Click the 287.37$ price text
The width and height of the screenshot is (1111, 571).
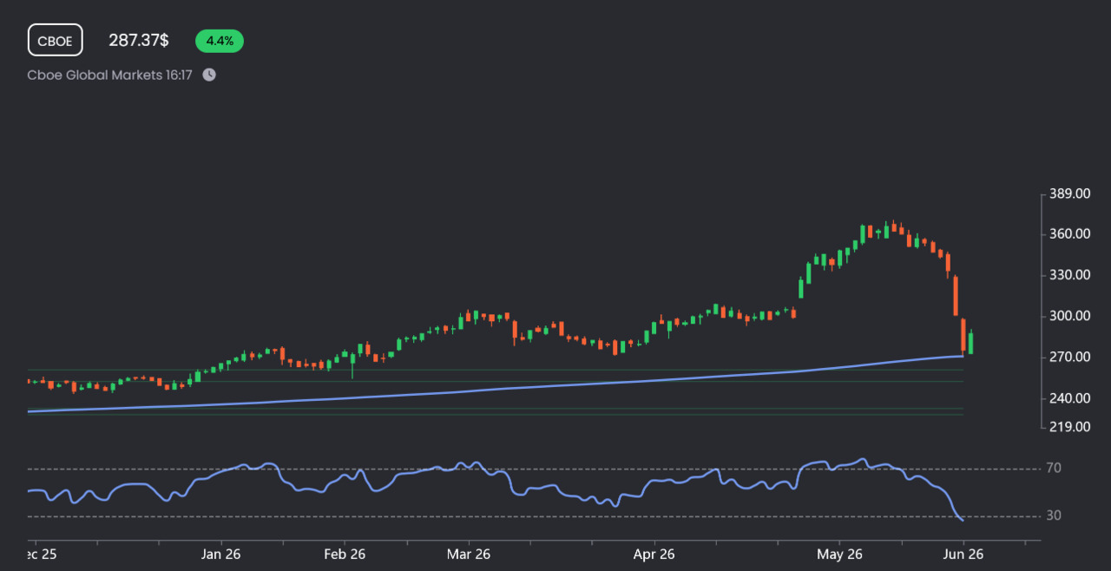tap(139, 41)
